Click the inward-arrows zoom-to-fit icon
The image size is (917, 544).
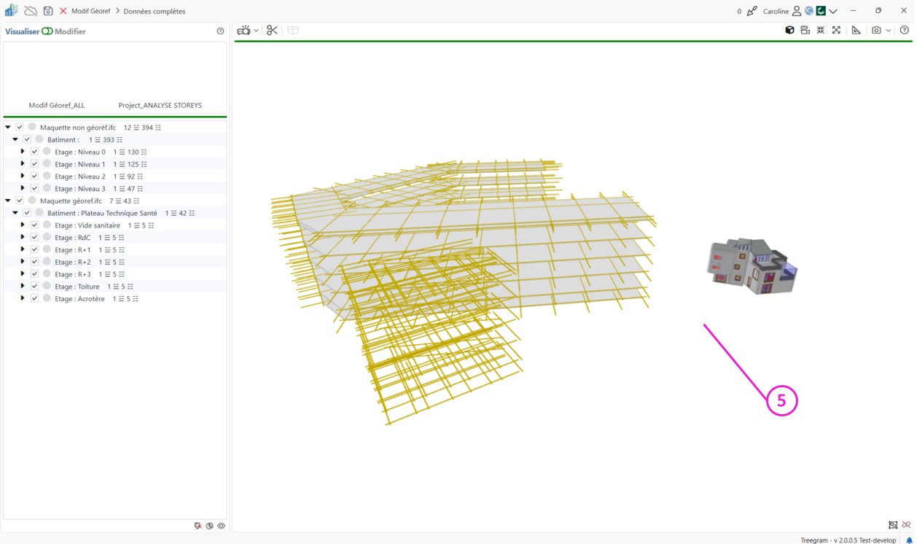[821, 31]
